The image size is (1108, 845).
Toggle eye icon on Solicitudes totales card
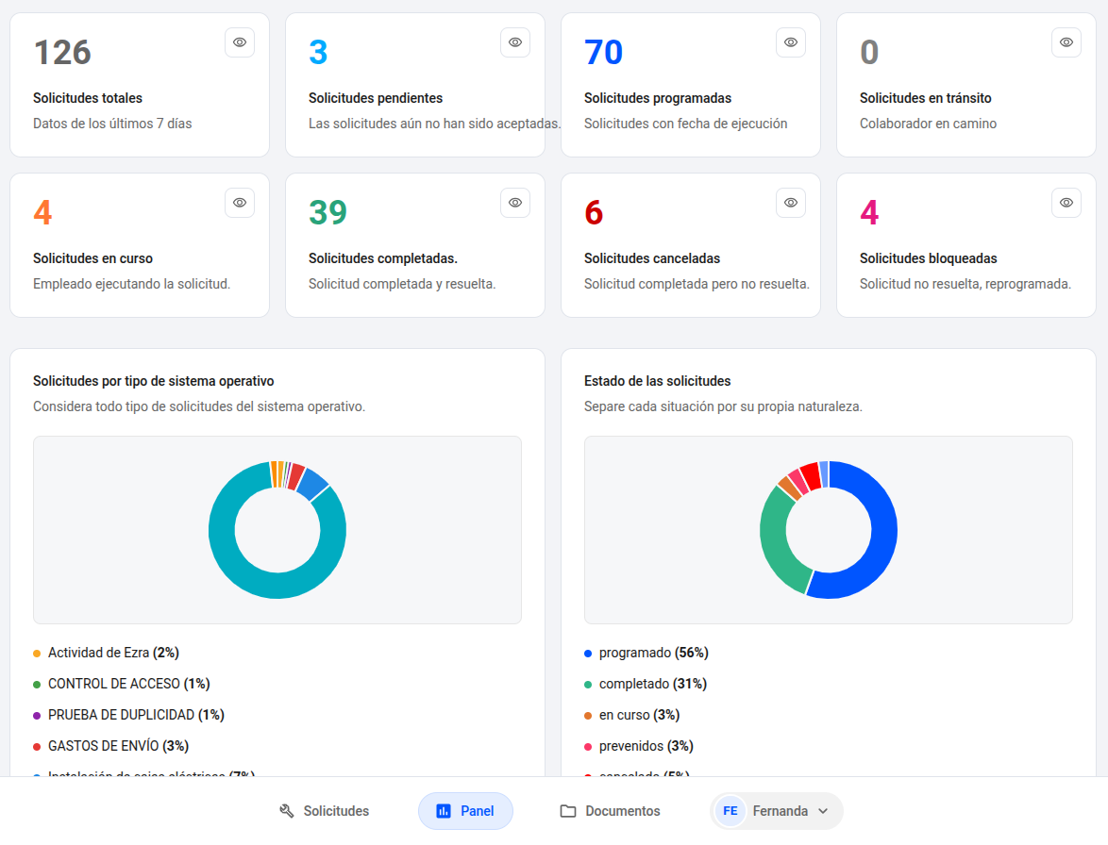[x=240, y=42]
